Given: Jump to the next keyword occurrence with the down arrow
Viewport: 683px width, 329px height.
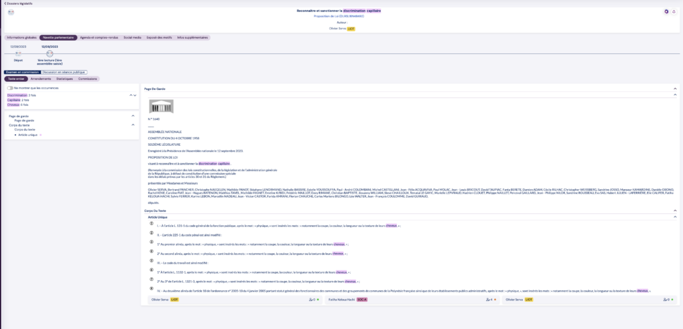Looking at the screenshot, I should coord(135,95).
